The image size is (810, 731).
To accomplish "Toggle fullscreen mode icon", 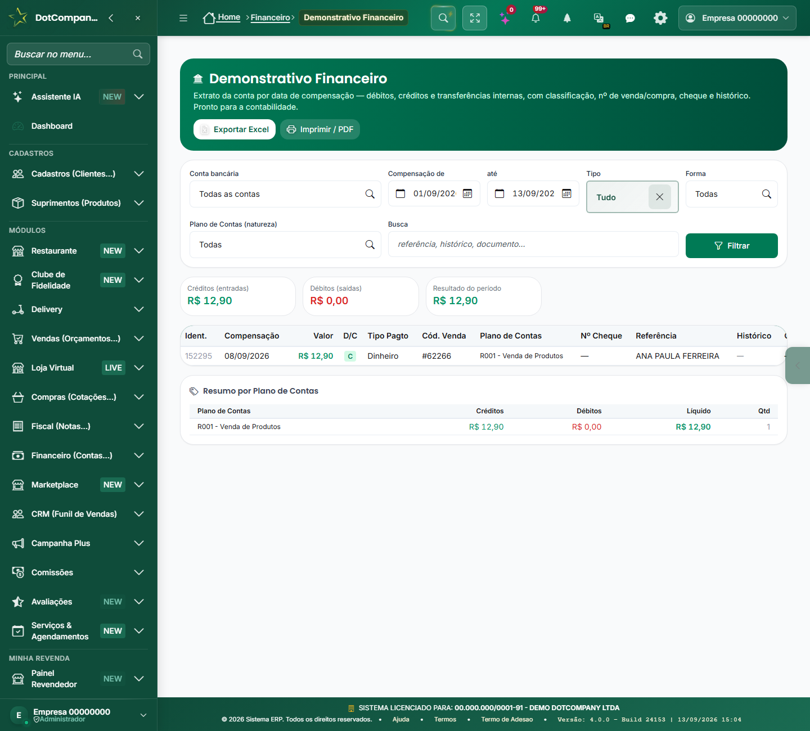I will (x=475, y=18).
